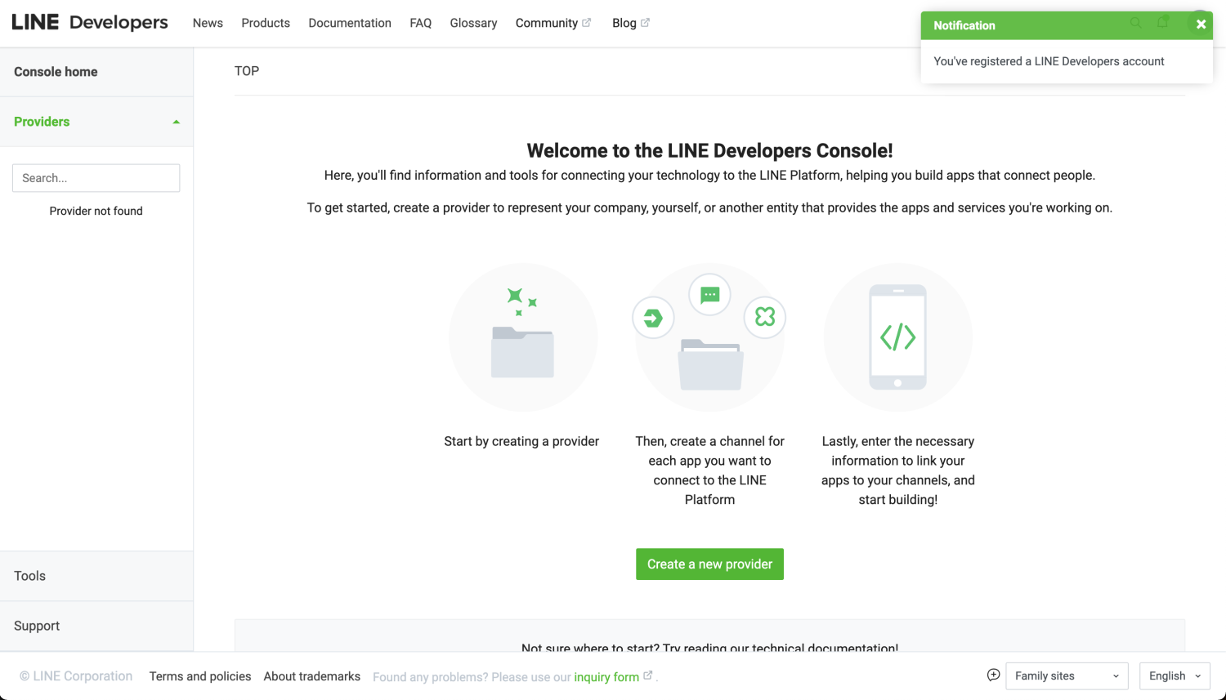The width and height of the screenshot is (1226, 700).
Task: Click the external-link icon beside Blog
Action: (645, 22)
